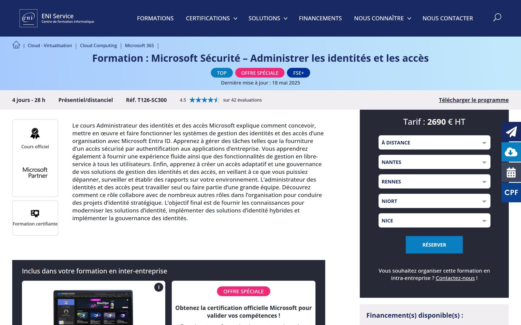521x325 pixels.
Task: Click the 'Tarif : 2690 € HT' price
Action: tap(434, 122)
